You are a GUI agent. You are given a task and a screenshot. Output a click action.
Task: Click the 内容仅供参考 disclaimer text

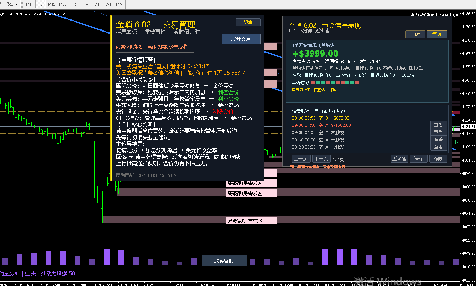[x=152, y=47]
